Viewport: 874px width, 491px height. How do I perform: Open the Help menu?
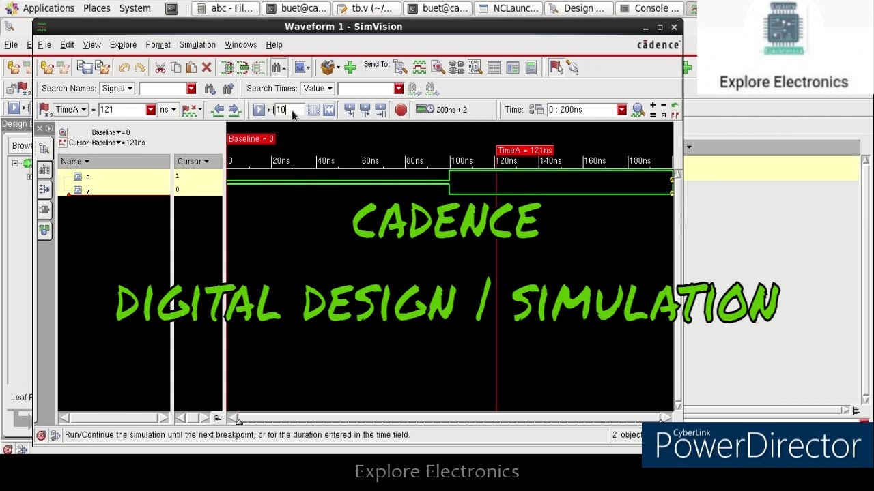(x=274, y=45)
